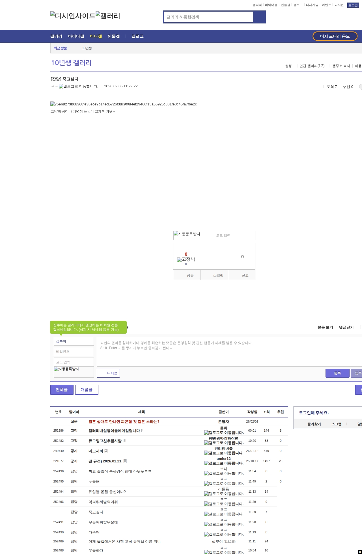Click the 코드 입력 field in the comment form

[74, 362]
